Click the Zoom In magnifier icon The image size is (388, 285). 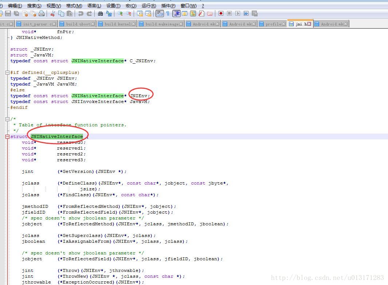120,13
